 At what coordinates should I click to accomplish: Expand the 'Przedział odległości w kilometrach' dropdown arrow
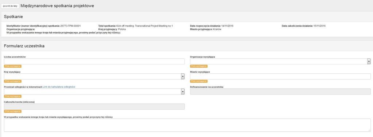(x=183, y=92)
